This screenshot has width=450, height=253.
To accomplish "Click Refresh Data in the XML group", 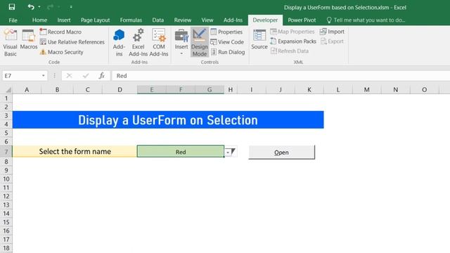I will click(x=289, y=51).
